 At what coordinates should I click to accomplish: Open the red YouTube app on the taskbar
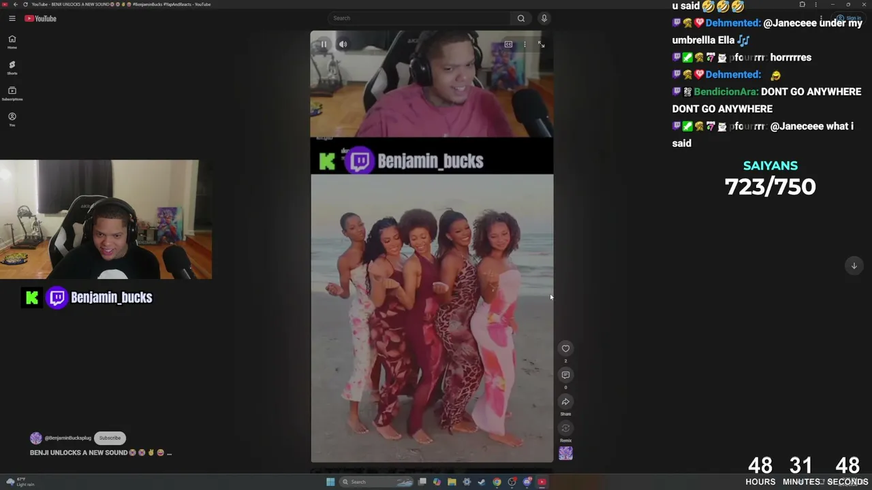point(542,482)
